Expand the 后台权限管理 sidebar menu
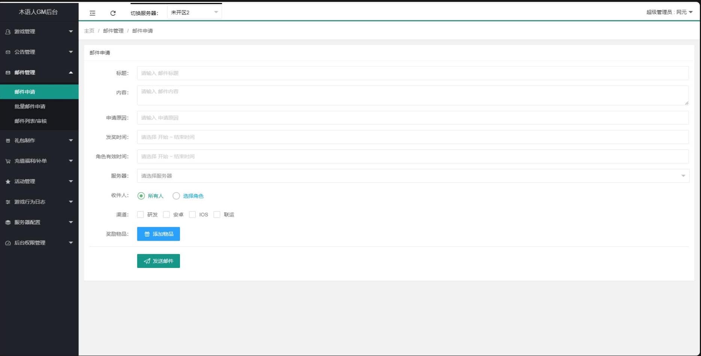Image resolution: width=701 pixels, height=356 pixels. [39, 243]
